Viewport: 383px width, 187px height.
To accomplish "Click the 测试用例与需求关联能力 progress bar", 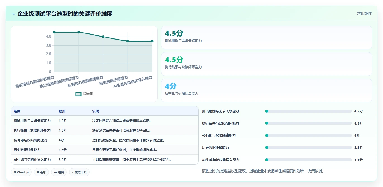I will pyautogui.click(x=308, y=111).
